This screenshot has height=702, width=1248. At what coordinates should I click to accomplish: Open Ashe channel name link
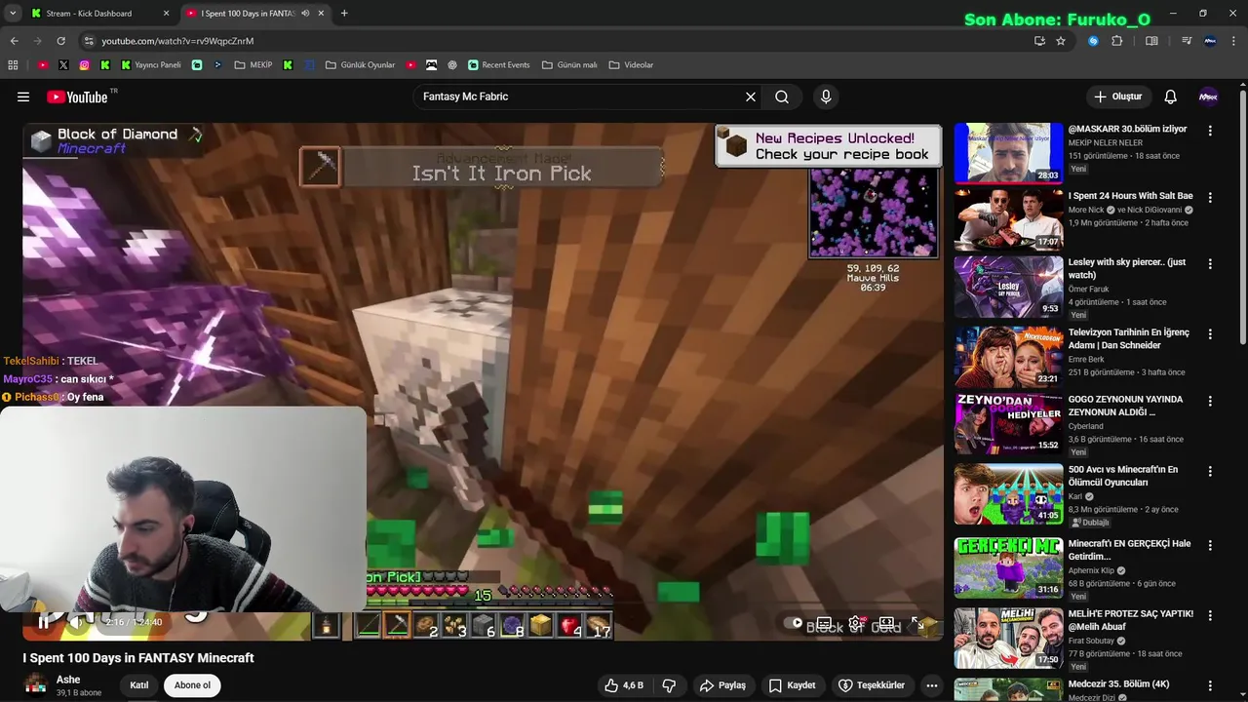[x=68, y=680]
